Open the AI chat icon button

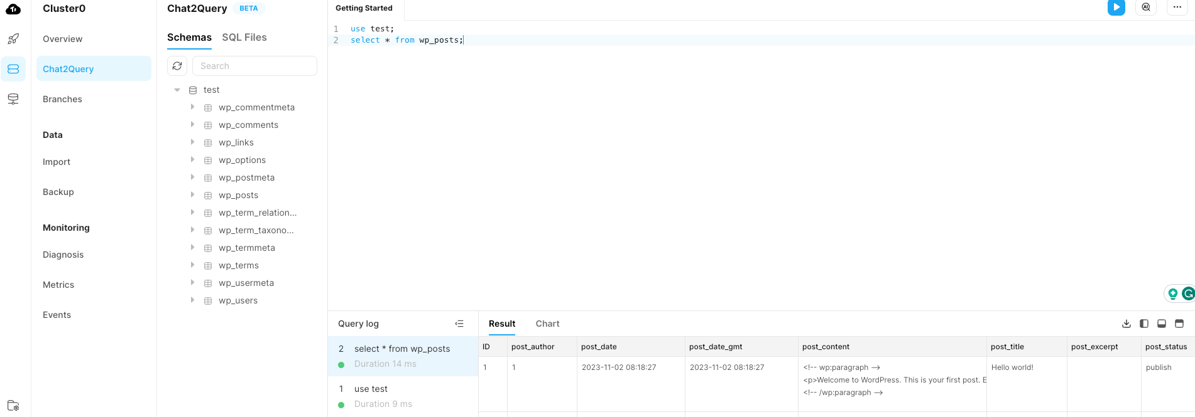pos(1146,8)
